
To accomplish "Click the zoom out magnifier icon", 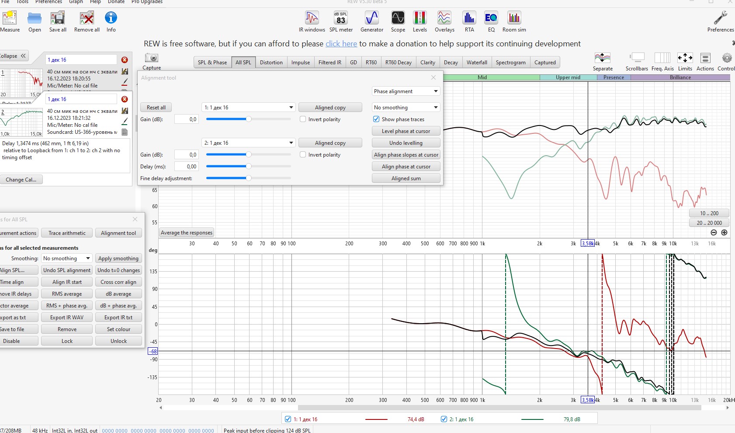I will pyautogui.click(x=714, y=233).
